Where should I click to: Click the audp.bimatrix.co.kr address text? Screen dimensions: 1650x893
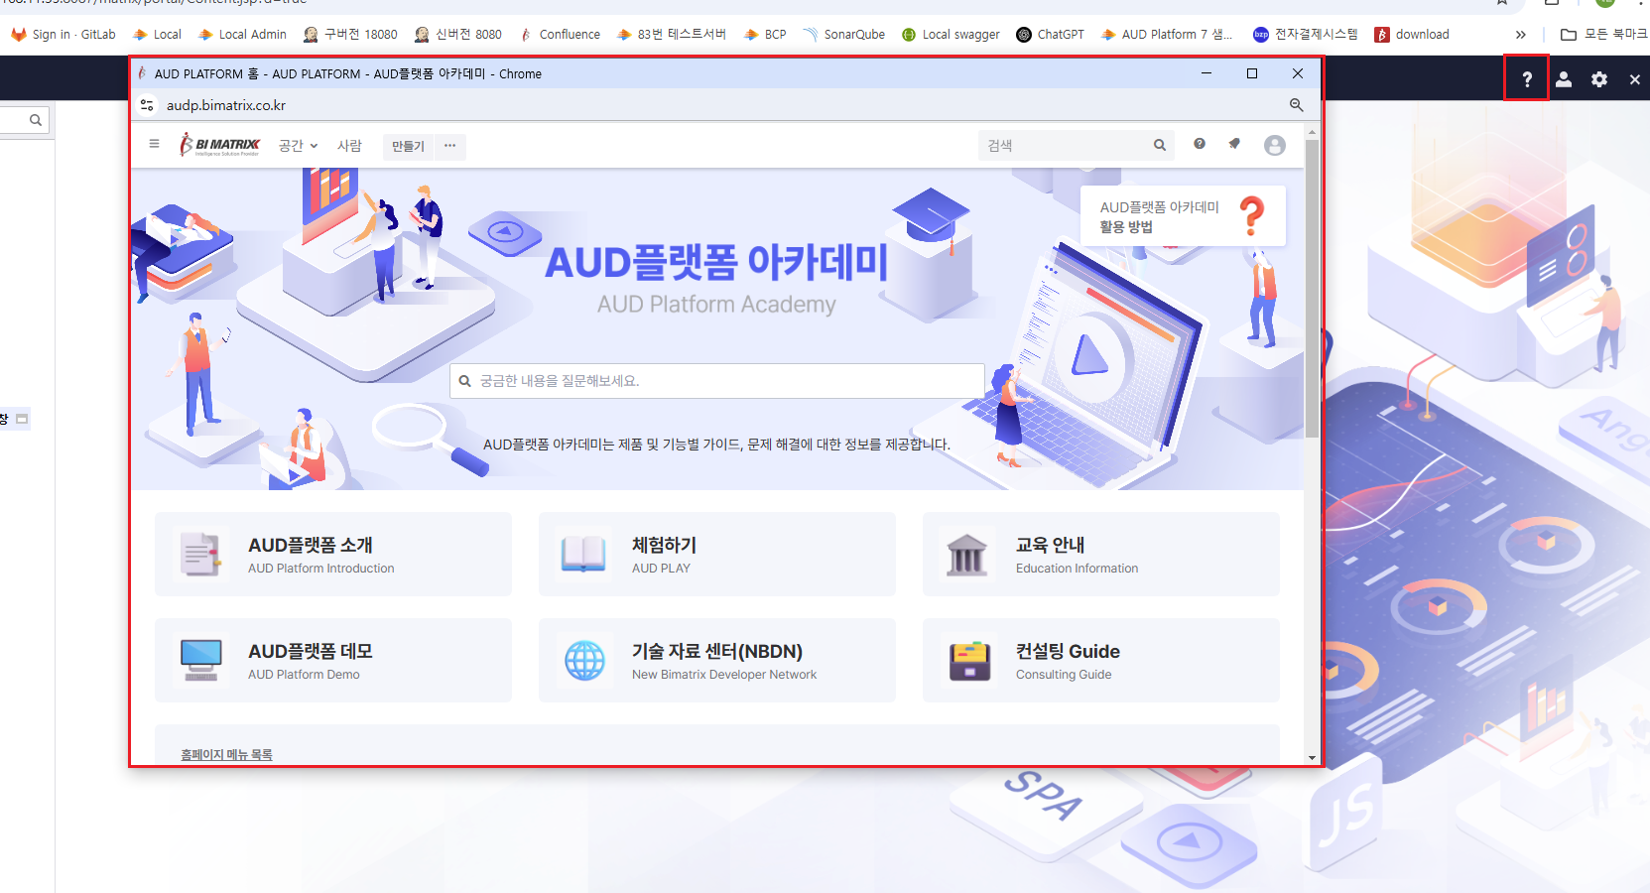pyautogui.click(x=226, y=105)
